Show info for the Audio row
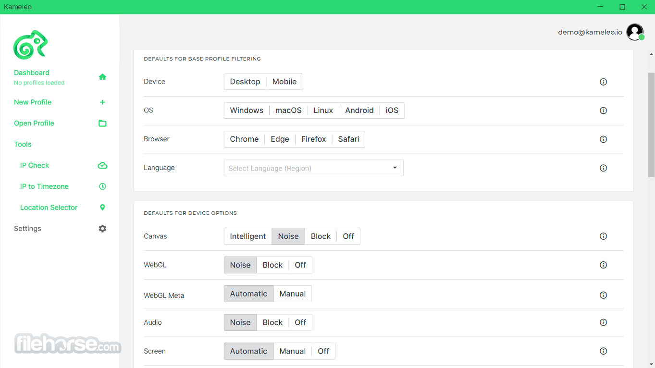Image resolution: width=655 pixels, height=368 pixels. 604,322
